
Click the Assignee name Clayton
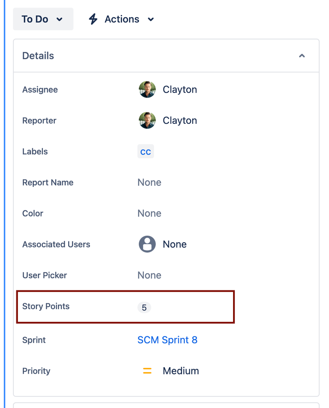pyautogui.click(x=180, y=89)
